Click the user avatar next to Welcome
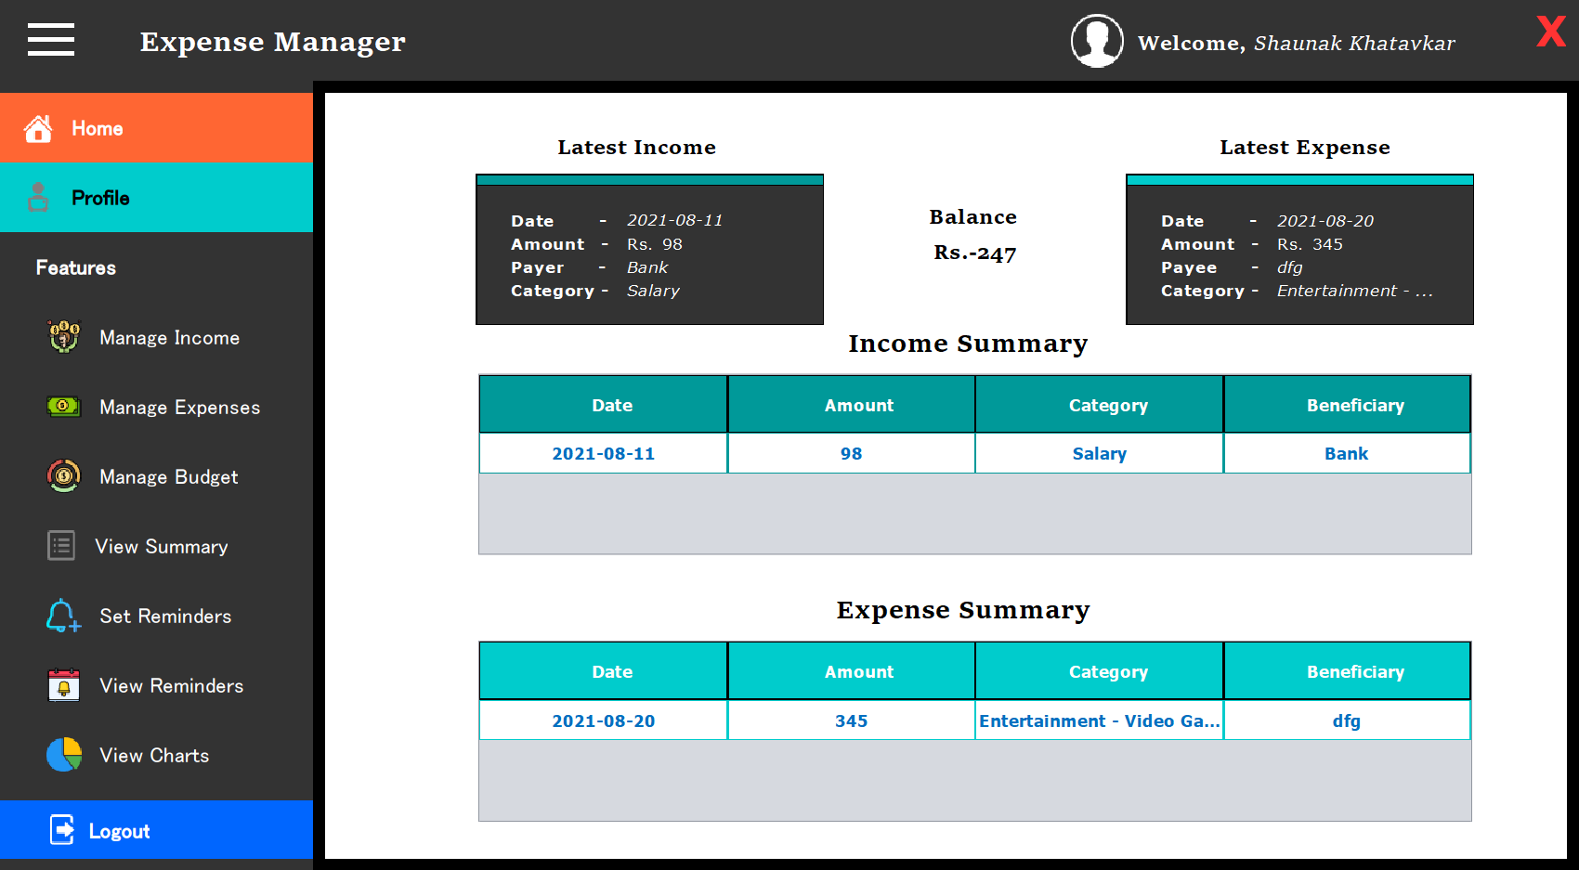Screen dimensions: 1579x870 point(1097,40)
